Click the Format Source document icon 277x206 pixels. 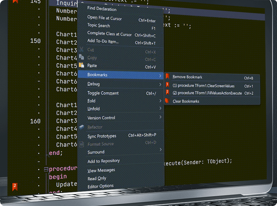[81, 144]
